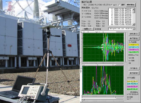Select list entry 5: 2006/12/06 15:22:44
The height and width of the screenshot is (103, 141).
tap(121, 16)
